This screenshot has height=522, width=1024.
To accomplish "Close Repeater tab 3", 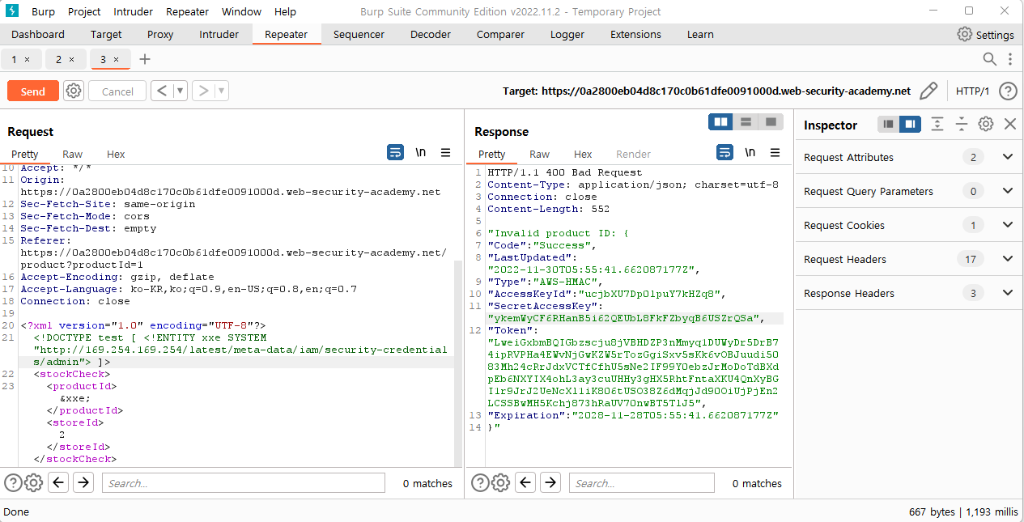I will pos(116,60).
